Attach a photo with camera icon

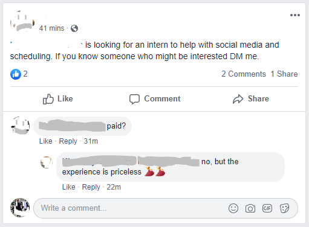pyautogui.click(x=250, y=208)
